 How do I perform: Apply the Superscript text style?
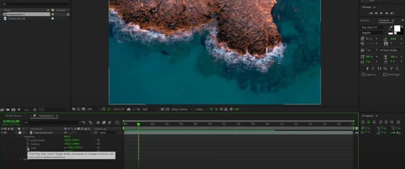coord(391,68)
